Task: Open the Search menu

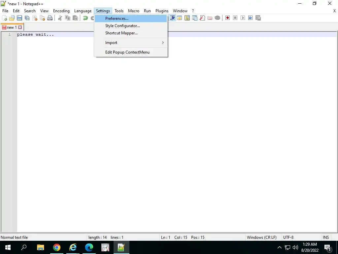Action: click(30, 11)
